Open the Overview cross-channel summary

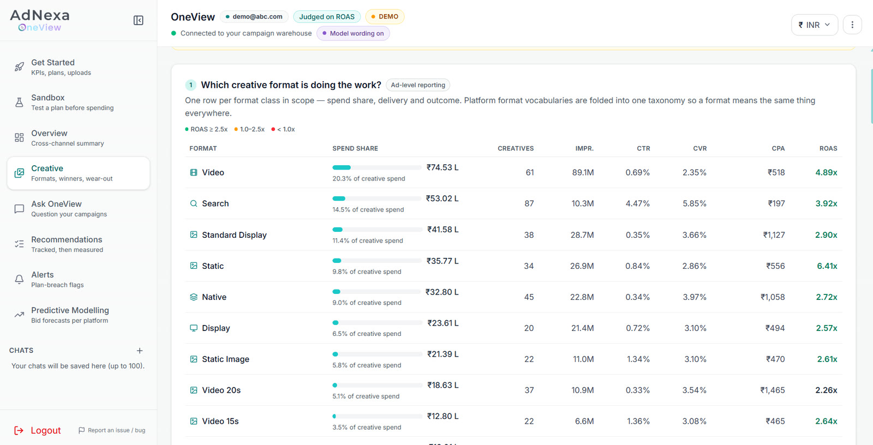tap(78, 138)
